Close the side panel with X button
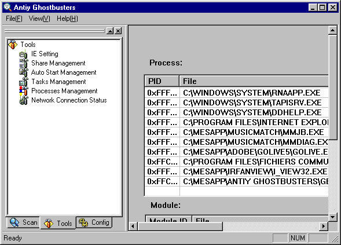 coord(118,31)
